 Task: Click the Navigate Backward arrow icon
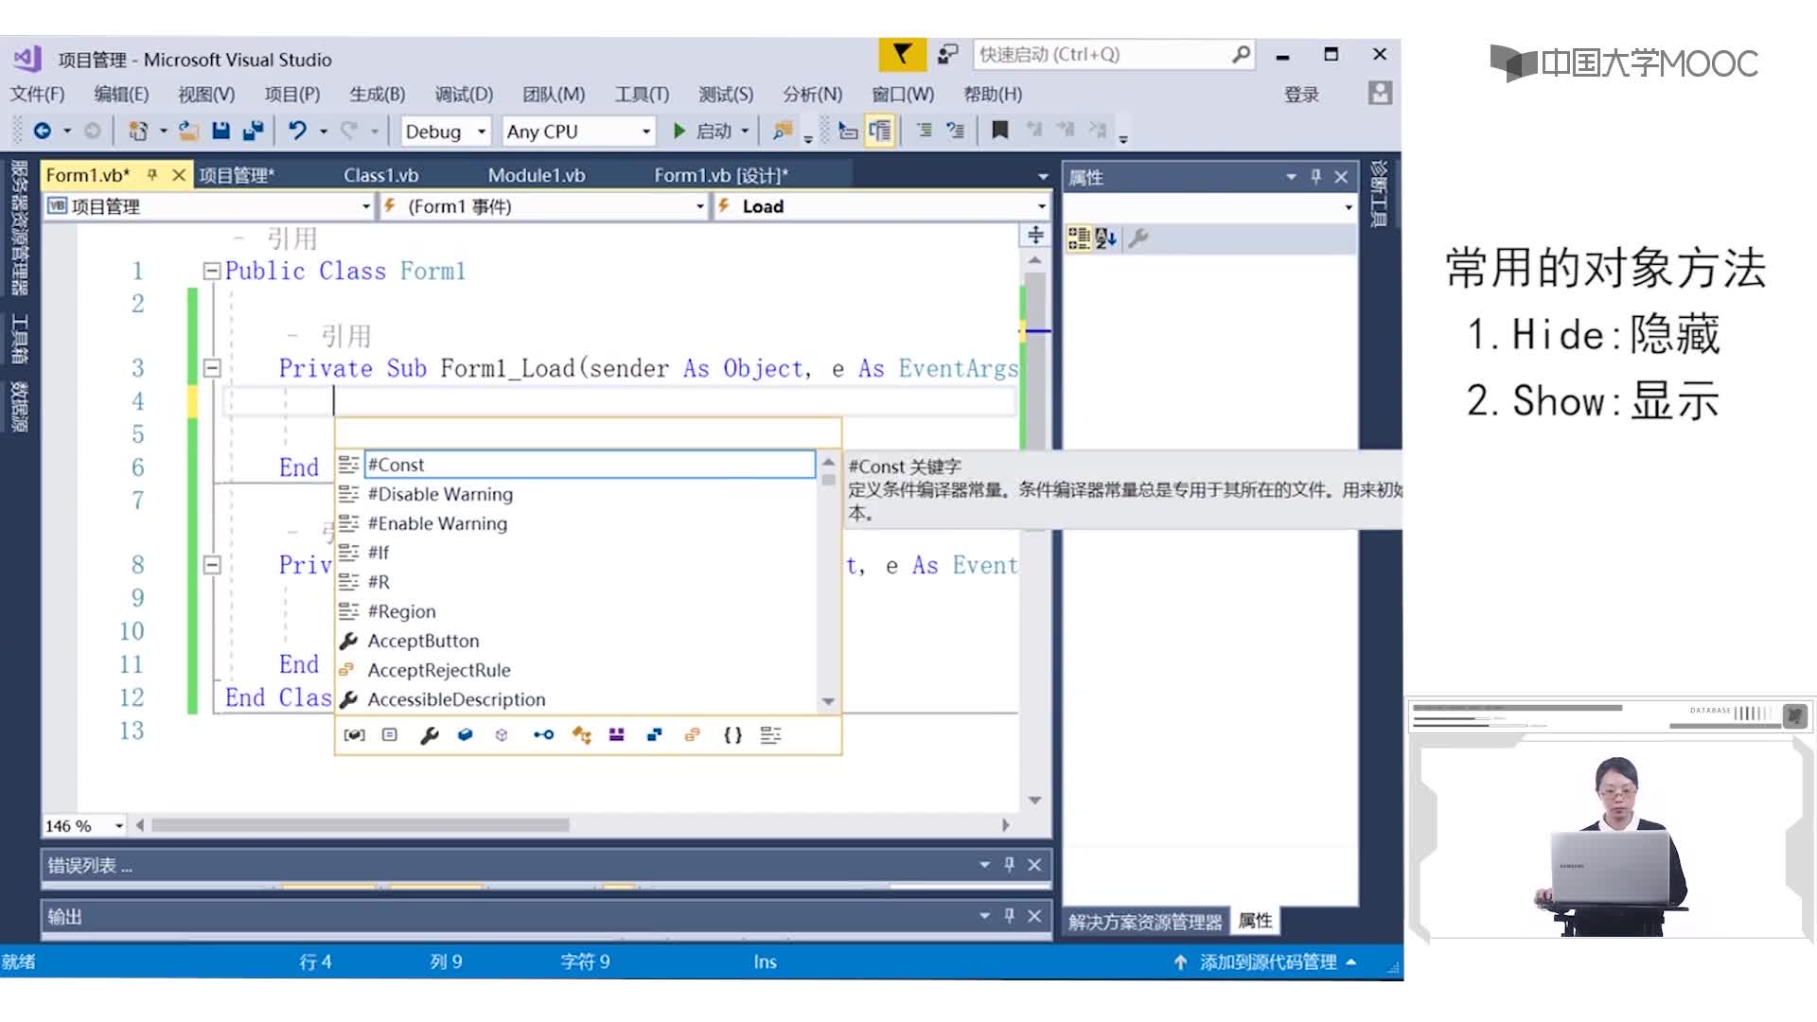(43, 131)
